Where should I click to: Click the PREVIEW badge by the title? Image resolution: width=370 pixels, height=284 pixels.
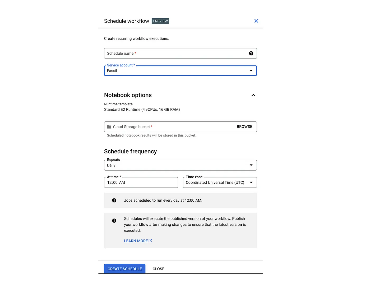(x=160, y=21)
